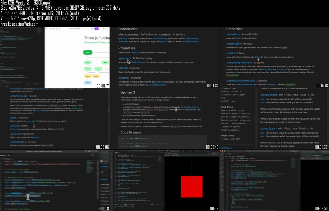The image size is (329, 211).
Task: Click the .animations property link
Action: [233, 34]
